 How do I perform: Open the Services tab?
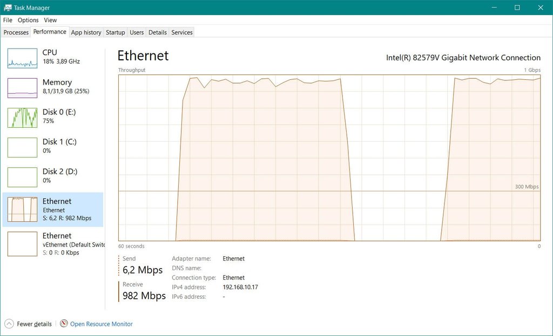(182, 32)
